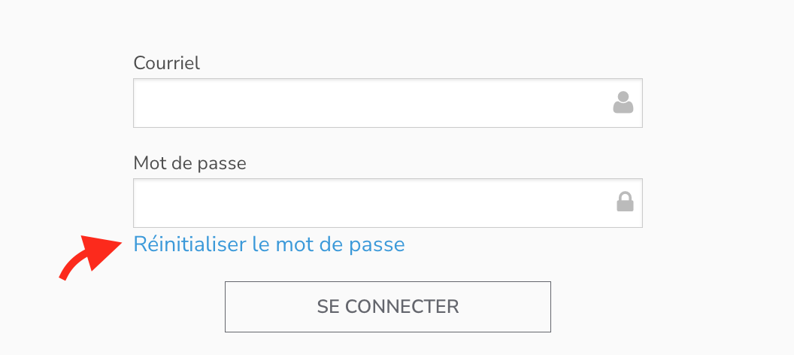The image size is (794, 355).
Task: Tap the grey padlock icon in second field
Action: point(625,202)
